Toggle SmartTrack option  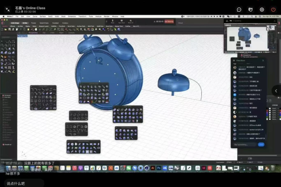point(44,23)
